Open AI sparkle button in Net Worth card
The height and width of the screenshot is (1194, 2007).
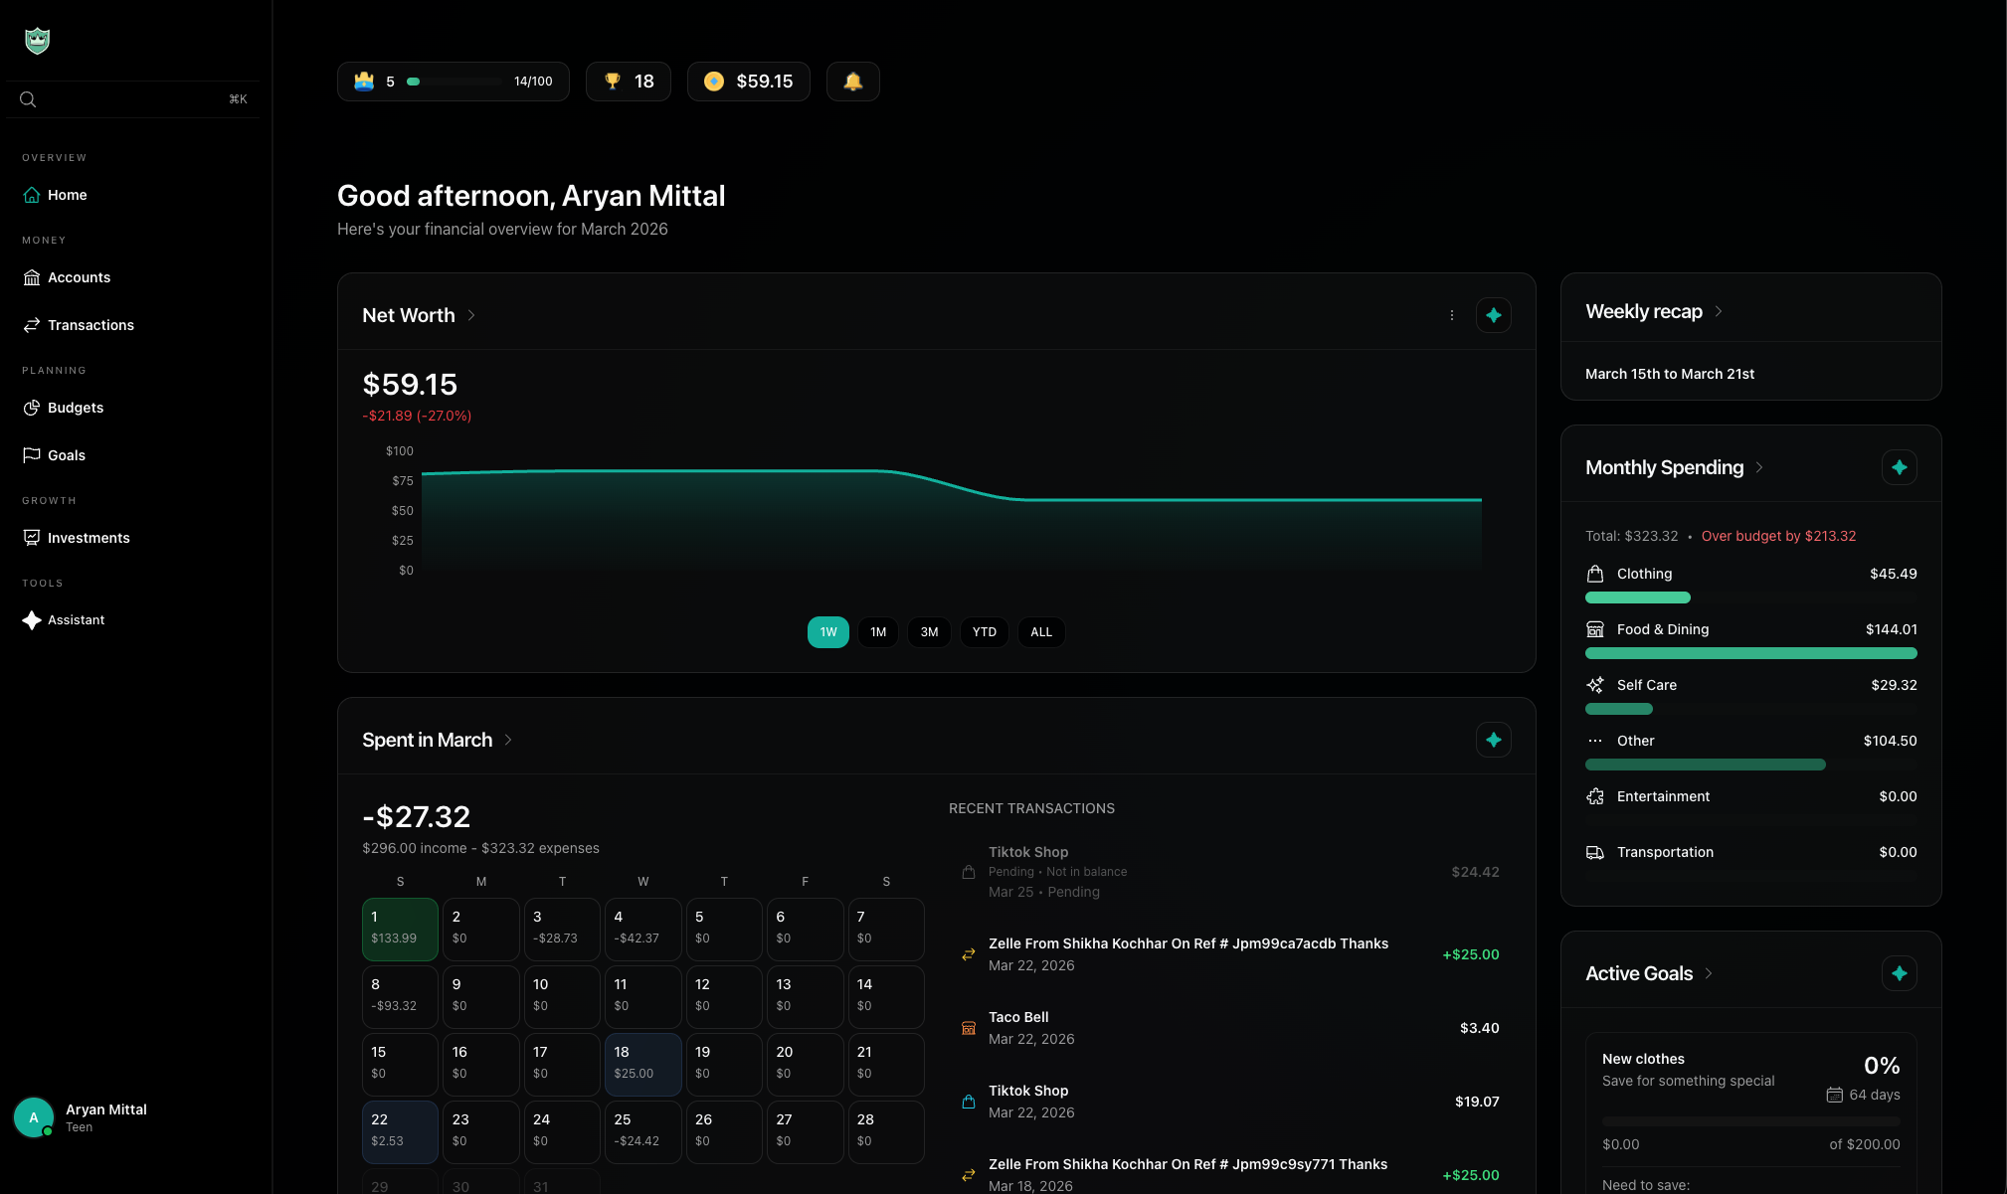point(1493,315)
